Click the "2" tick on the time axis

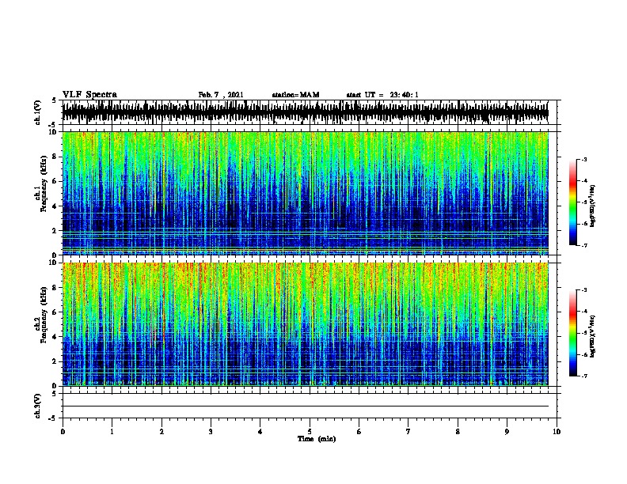161,431
